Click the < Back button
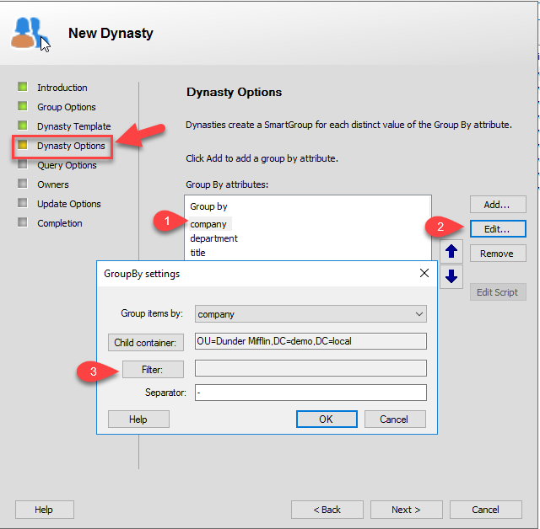The width and height of the screenshot is (540, 529). click(327, 510)
